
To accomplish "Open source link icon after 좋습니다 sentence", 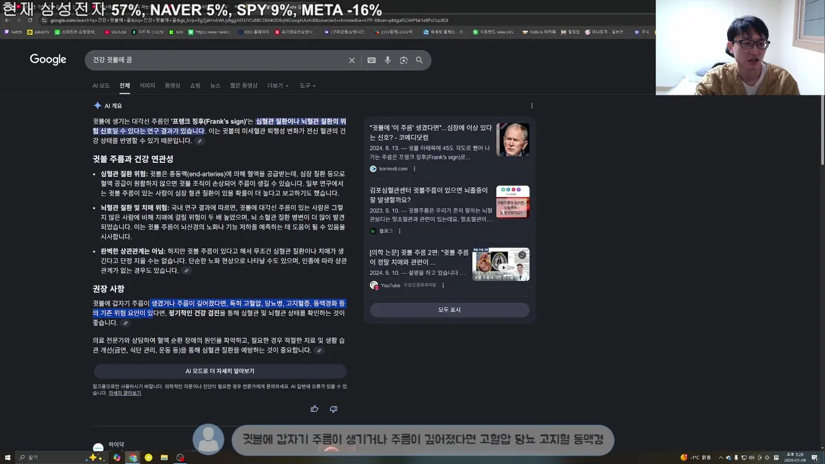I will pyautogui.click(x=126, y=323).
